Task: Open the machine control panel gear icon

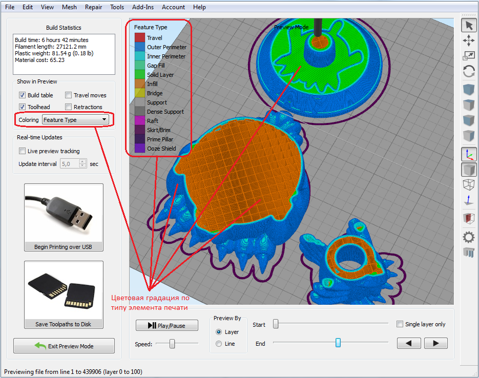Action: pyautogui.click(x=469, y=237)
